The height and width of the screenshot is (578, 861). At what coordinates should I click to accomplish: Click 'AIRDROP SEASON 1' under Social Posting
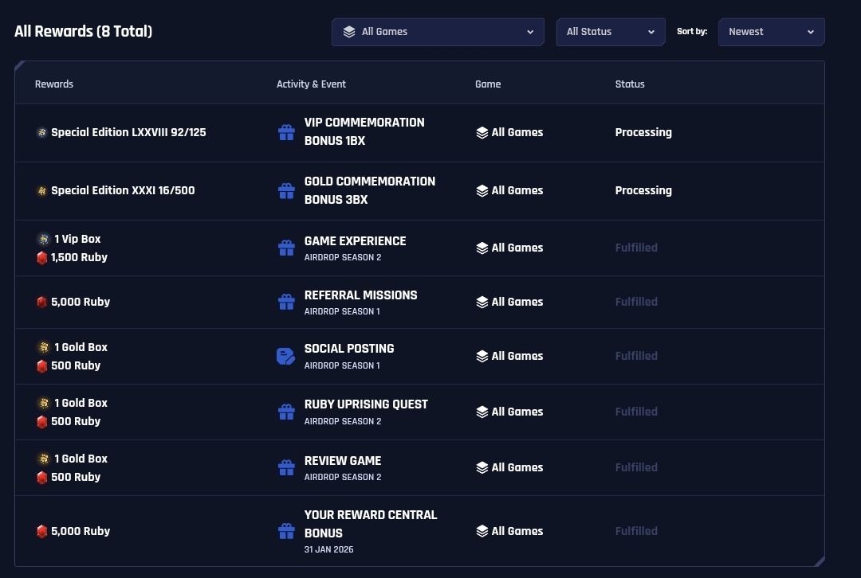pyautogui.click(x=342, y=365)
